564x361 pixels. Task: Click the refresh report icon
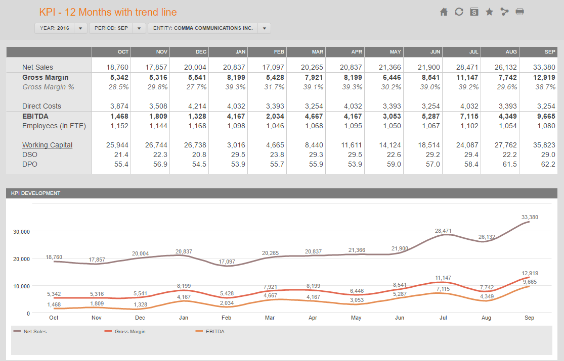(459, 12)
